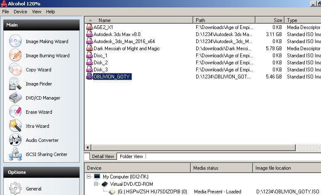Collapse the My Computer tree node
The image size is (321, 195).
coord(88,177)
